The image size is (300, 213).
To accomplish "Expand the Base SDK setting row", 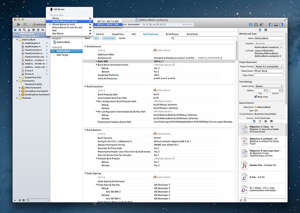I will click(x=97, y=61).
